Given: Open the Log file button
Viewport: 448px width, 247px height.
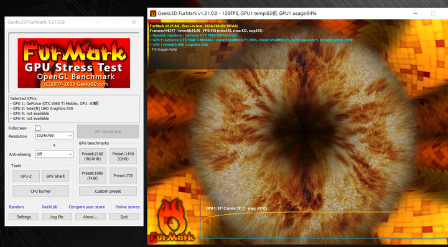Looking at the screenshot, I should point(57,217).
